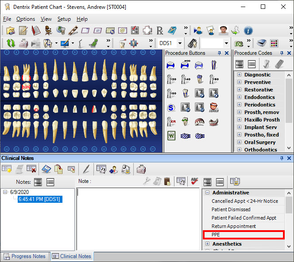
Task: Toggle auto-hide pin on Clinical Notes panel
Action: tap(282, 158)
